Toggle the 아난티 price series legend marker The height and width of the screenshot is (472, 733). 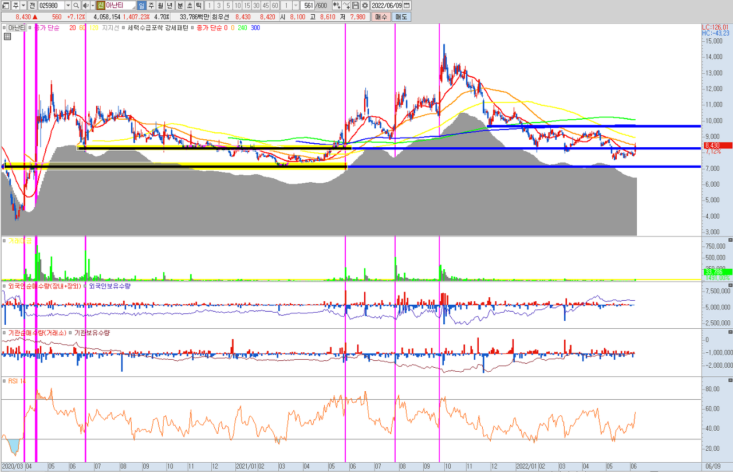5,27
